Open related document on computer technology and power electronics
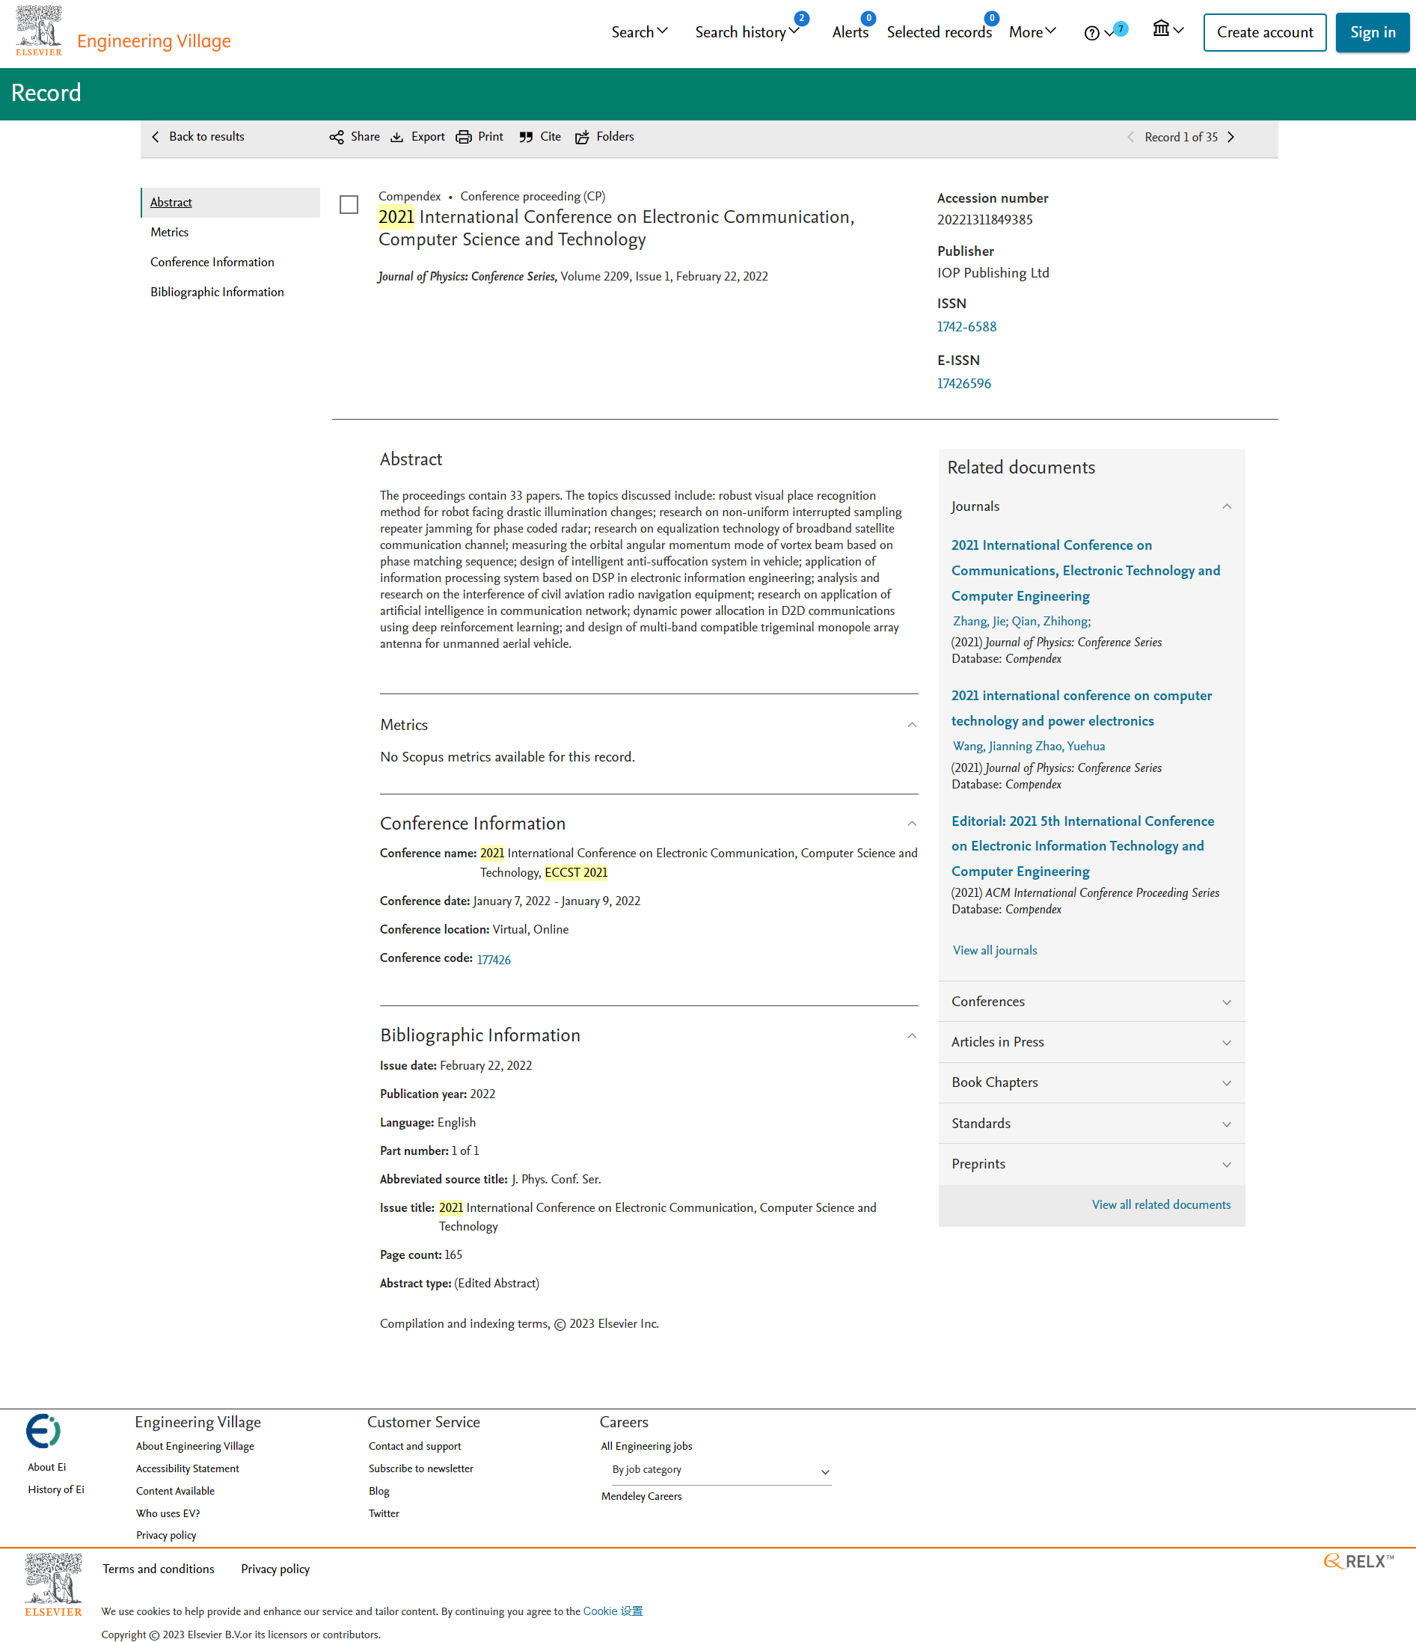 click(1082, 708)
